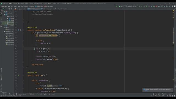Viewport: 176px width, 99px height.
Task: Close the MainActivity.java tab
Action: [39, 9]
